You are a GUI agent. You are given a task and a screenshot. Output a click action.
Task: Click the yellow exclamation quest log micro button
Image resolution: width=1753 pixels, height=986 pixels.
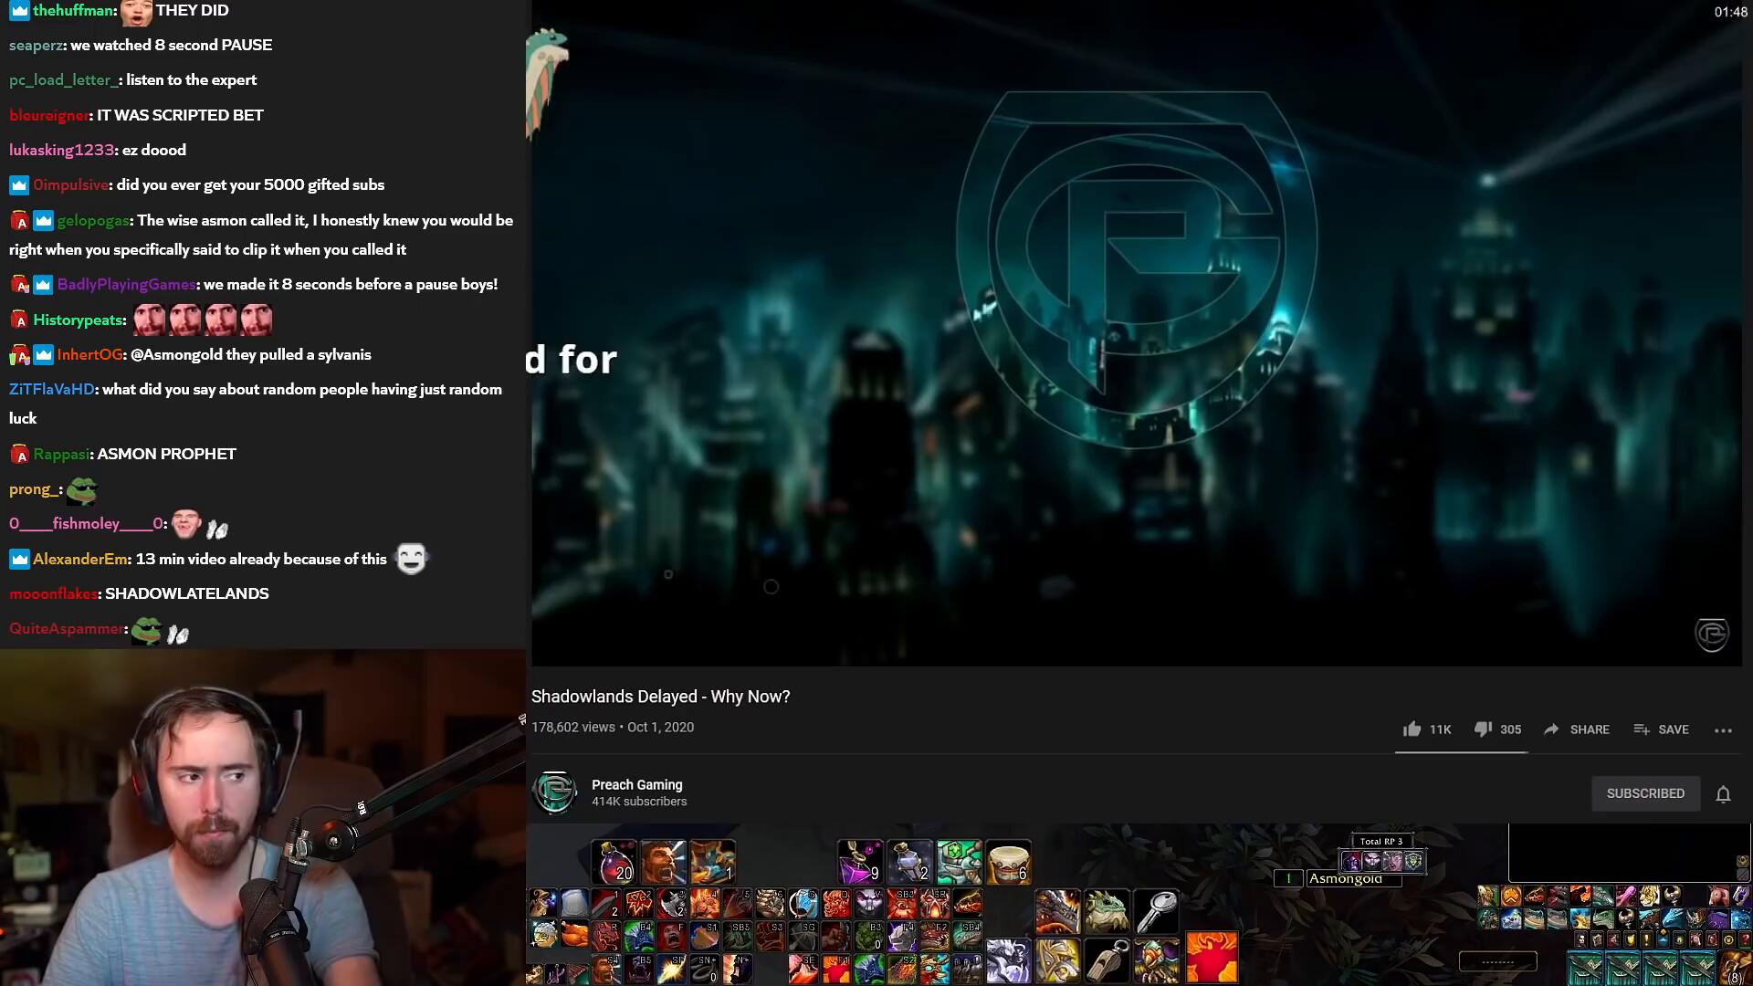pos(1647,939)
